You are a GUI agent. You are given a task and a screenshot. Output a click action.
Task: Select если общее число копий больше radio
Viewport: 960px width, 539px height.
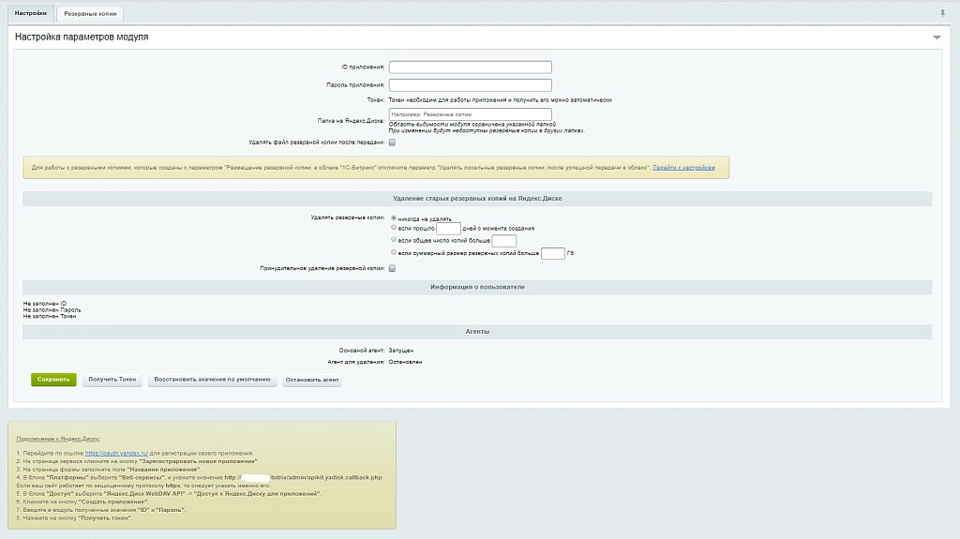(394, 239)
